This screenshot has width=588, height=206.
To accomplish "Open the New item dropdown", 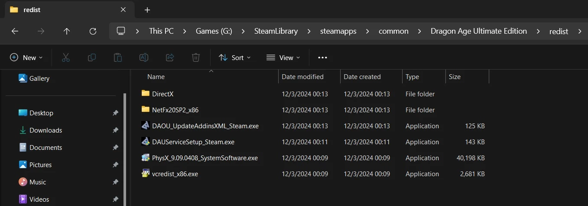I will click(26, 57).
